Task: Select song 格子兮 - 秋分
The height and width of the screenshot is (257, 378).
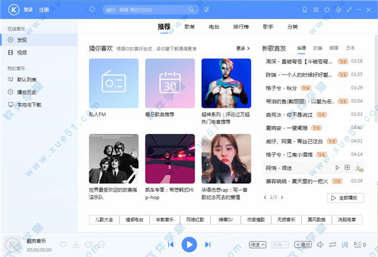Action: tap(313, 88)
